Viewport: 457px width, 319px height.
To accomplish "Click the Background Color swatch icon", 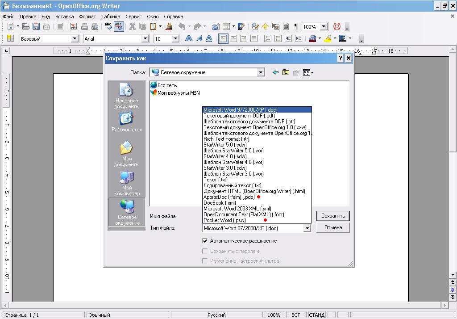I will tap(343, 38).
